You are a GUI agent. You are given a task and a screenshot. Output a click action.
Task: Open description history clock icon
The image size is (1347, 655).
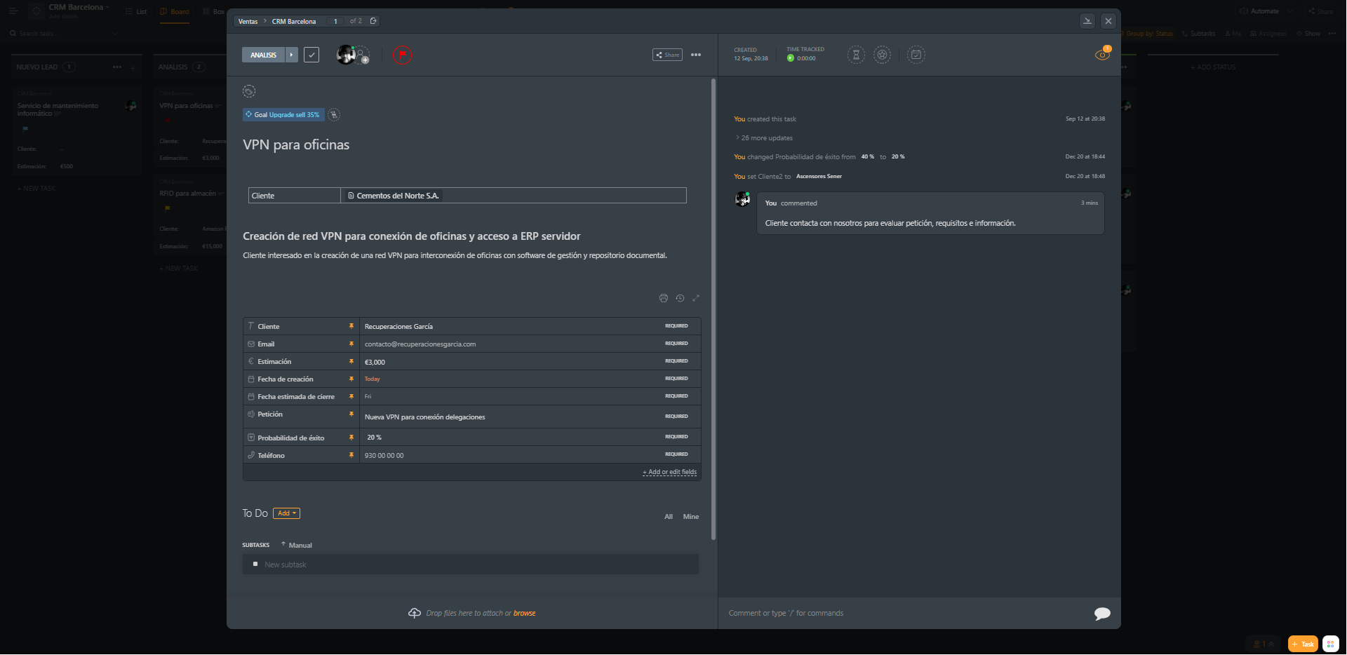click(x=680, y=298)
